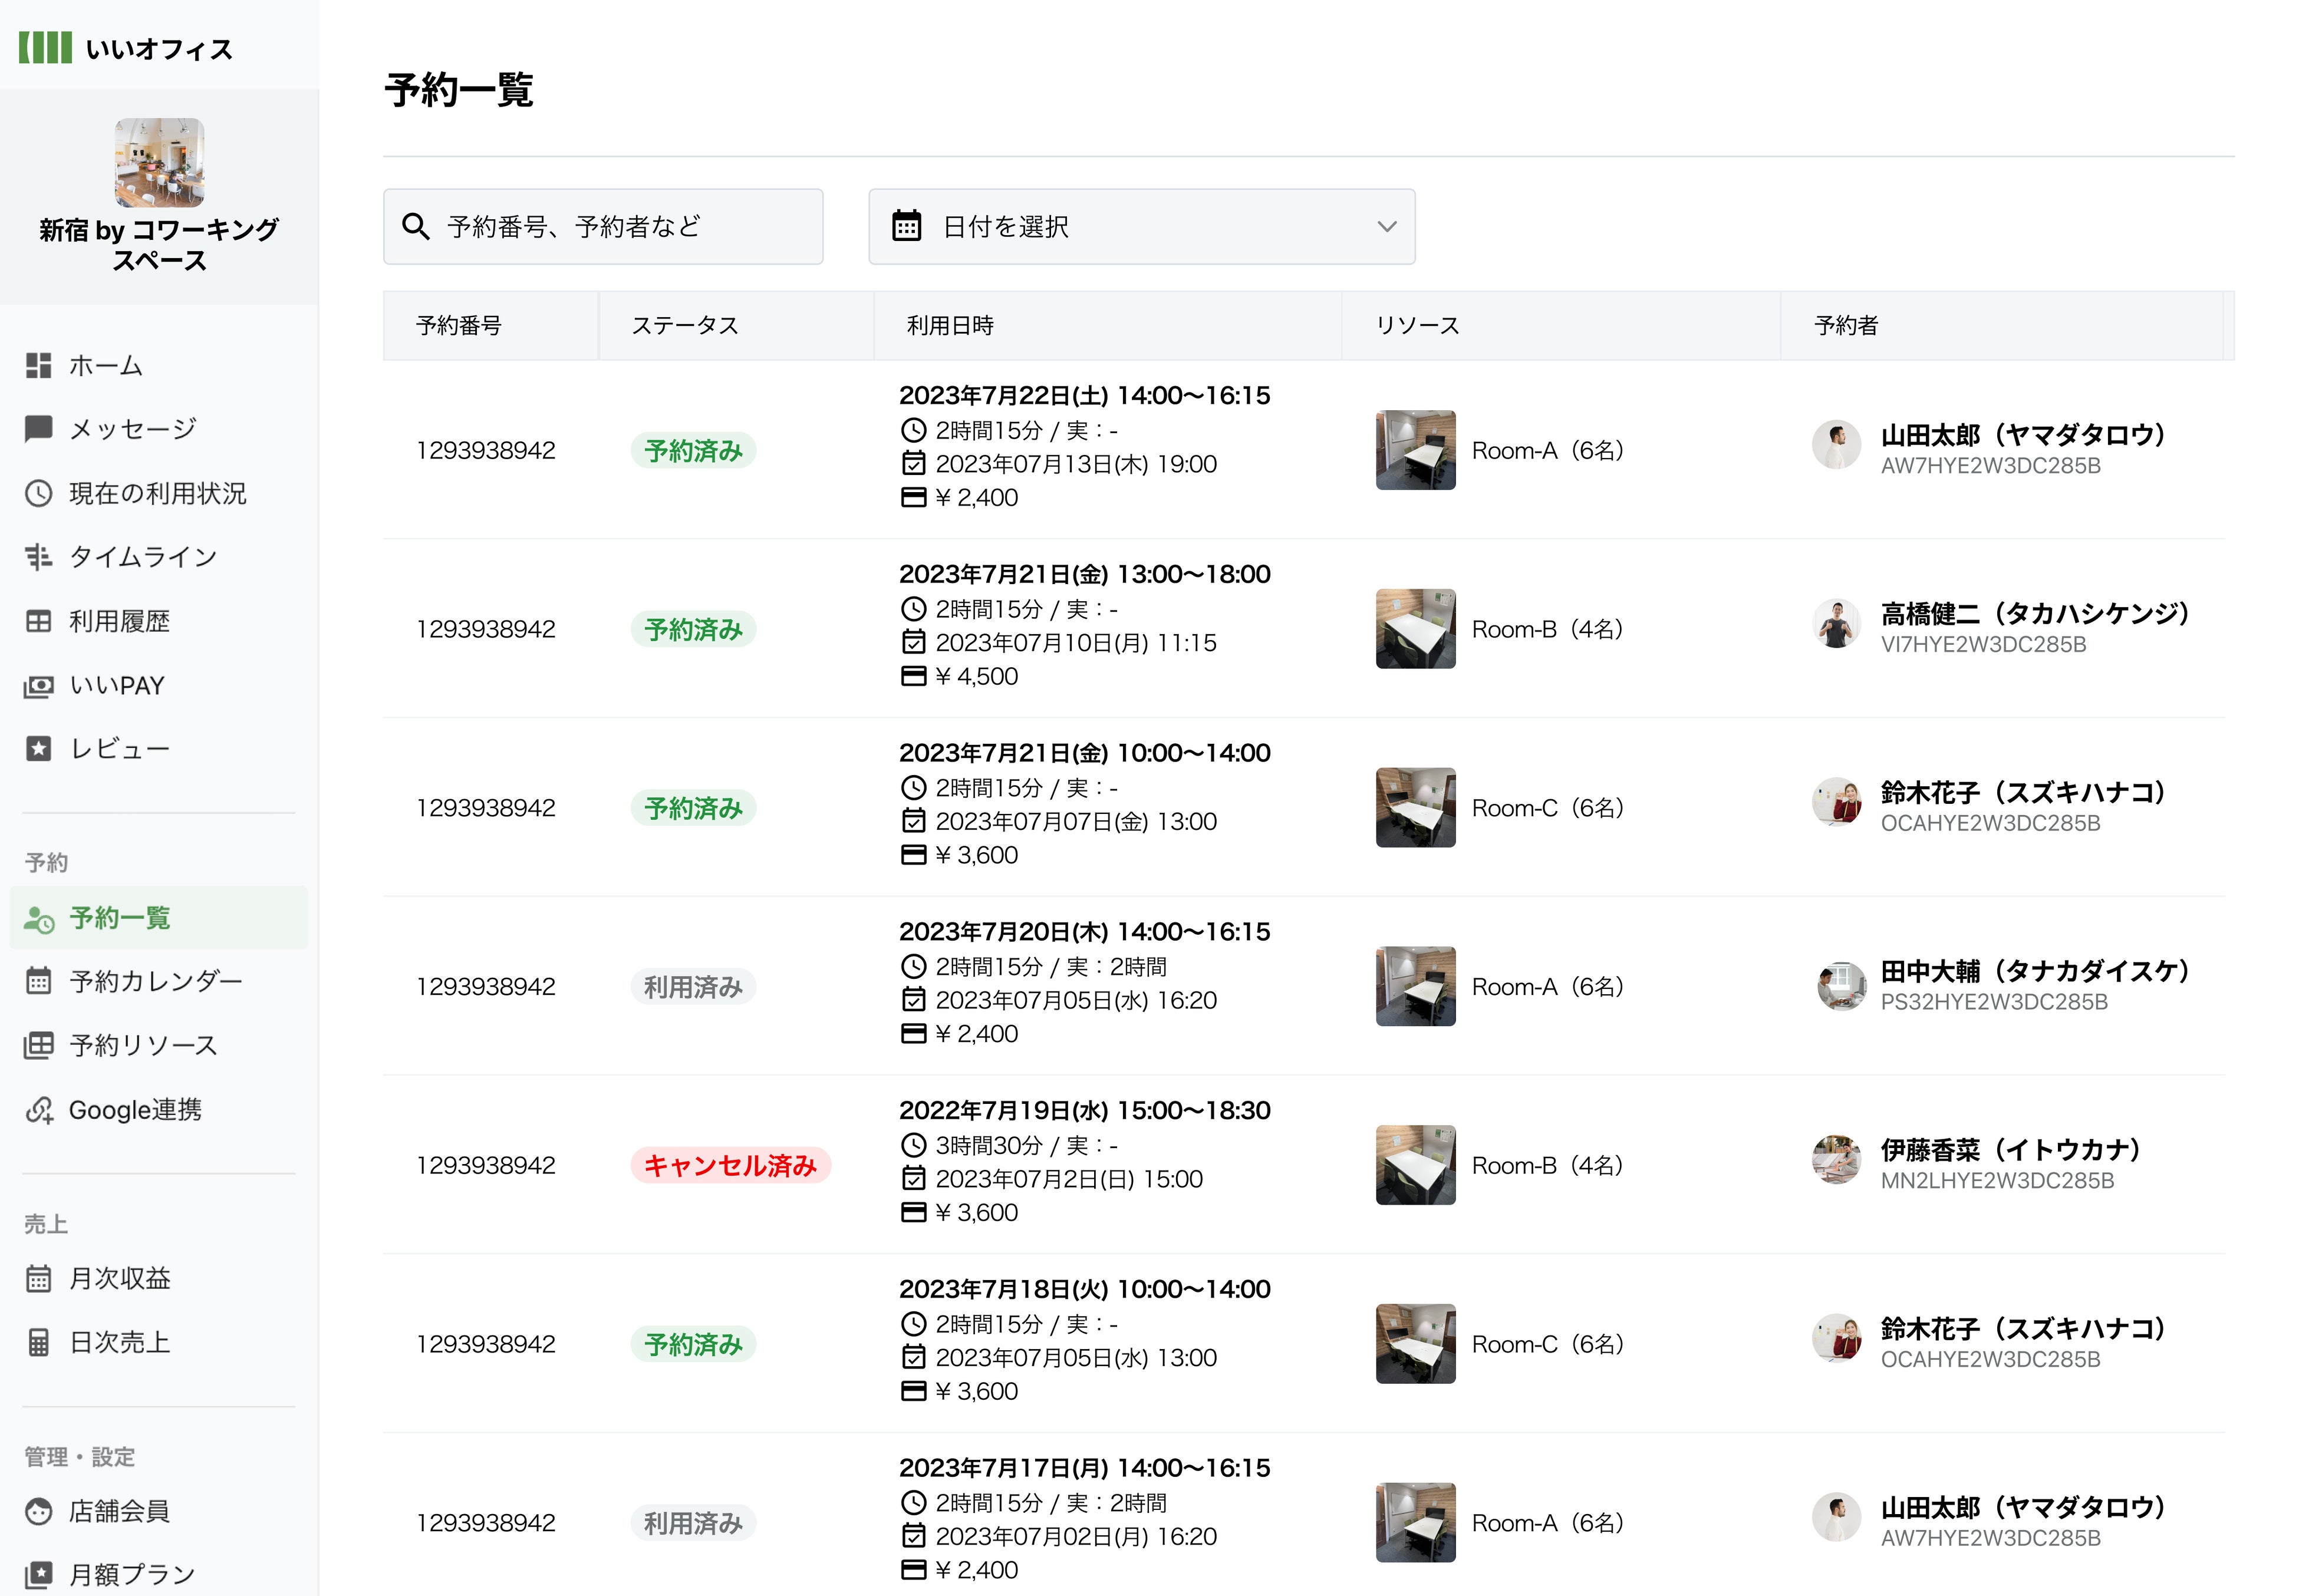Click the magnifier search icon
Viewport: 2299px width, 1596px height.
[x=415, y=227]
